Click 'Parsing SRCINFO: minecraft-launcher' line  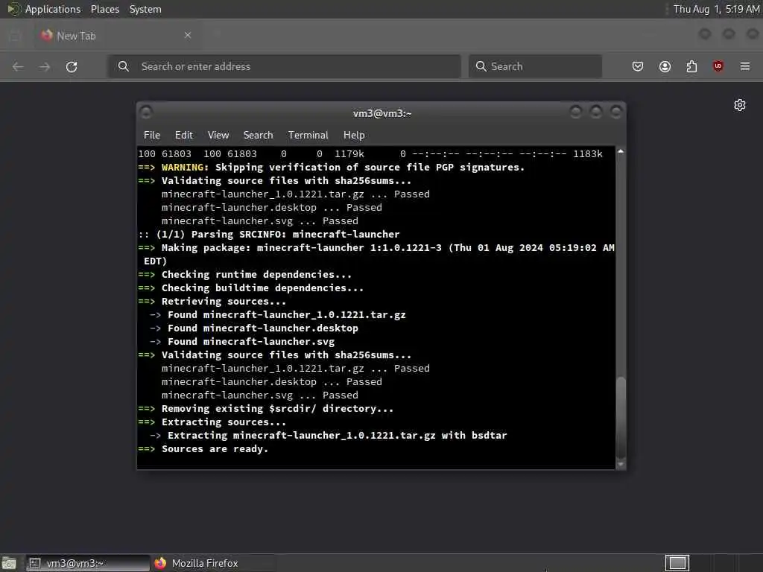point(268,235)
